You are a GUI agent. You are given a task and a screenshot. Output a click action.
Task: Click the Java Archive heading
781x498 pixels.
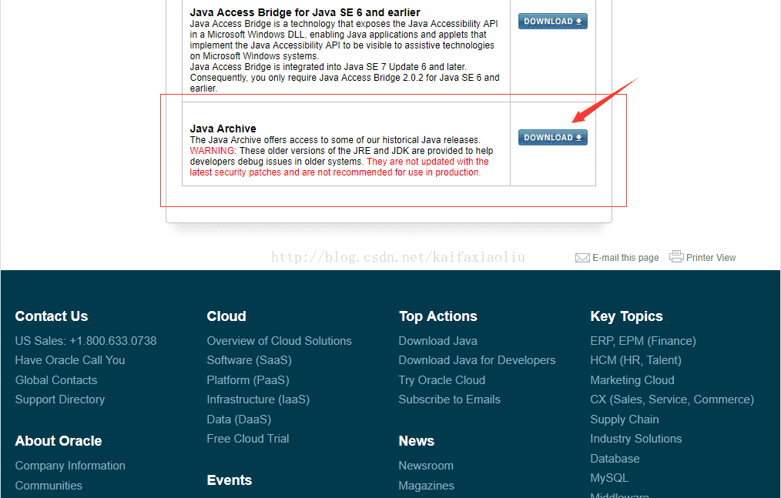coord(223,129)
